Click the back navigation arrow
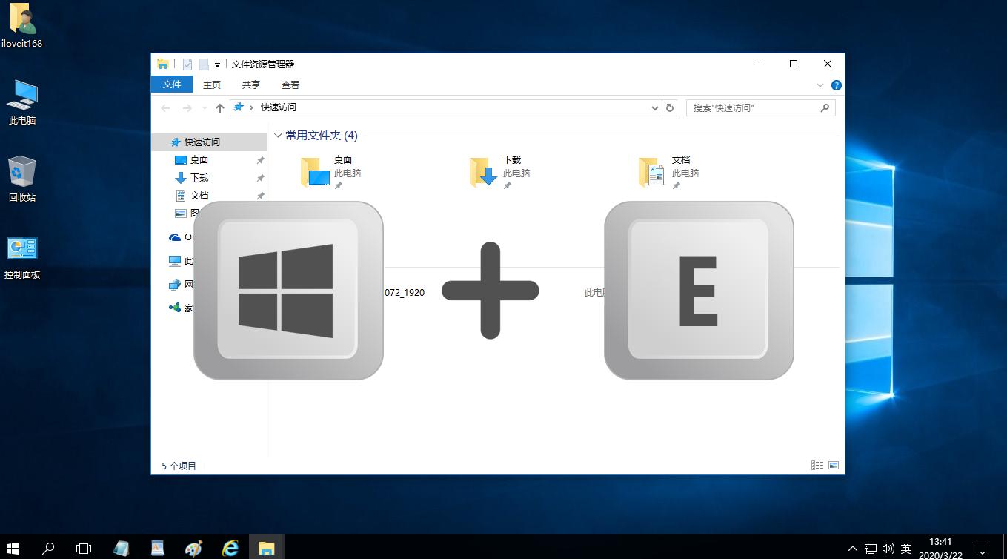Viewport: 1007px width, 559px height. pyautogui.click(x=164, y=107)
